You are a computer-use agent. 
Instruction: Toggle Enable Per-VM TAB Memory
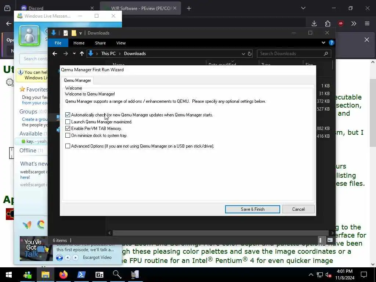click(x=68, y=129)
